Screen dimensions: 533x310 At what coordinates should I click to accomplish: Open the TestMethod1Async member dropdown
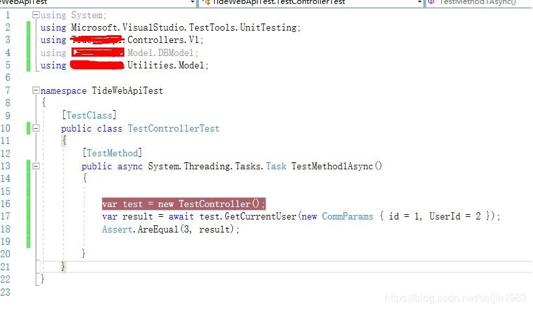coord(479,2)
